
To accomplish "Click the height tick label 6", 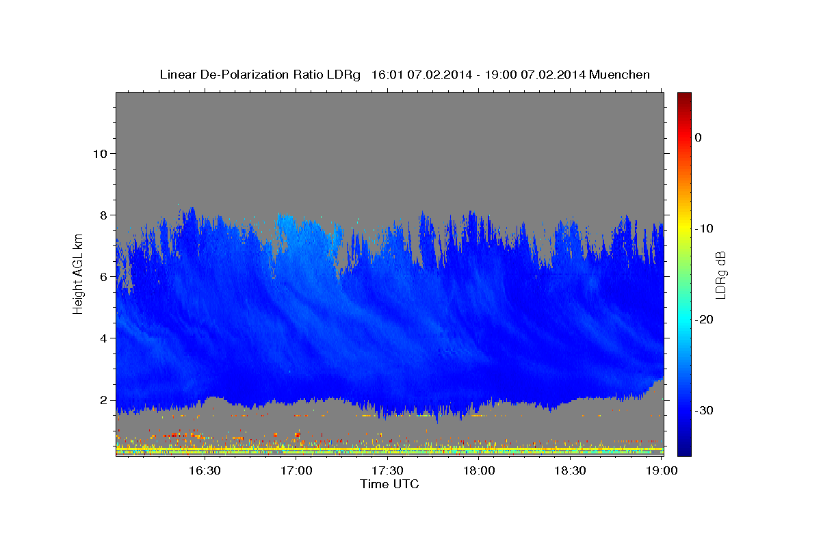I will click(x=102, y=276).
